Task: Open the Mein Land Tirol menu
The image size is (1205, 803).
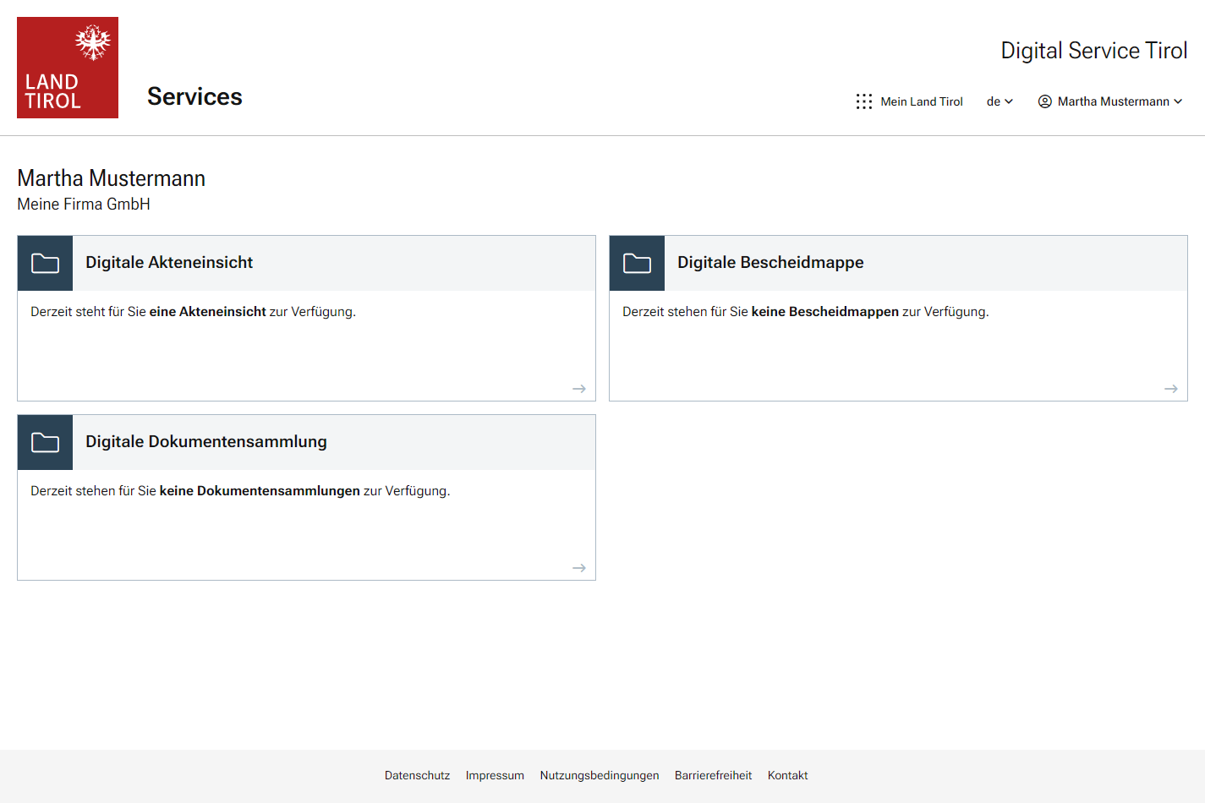Action: pos(921,101)
